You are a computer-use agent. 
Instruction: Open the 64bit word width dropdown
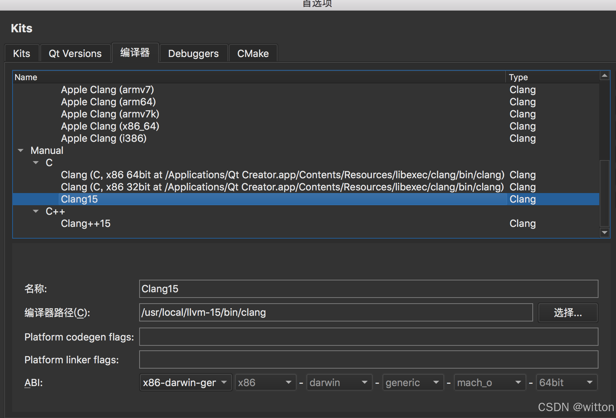[566, 382]
